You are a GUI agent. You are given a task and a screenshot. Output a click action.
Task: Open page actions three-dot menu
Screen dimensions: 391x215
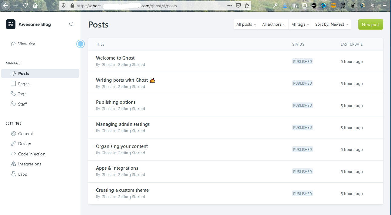tap(230, 5)
